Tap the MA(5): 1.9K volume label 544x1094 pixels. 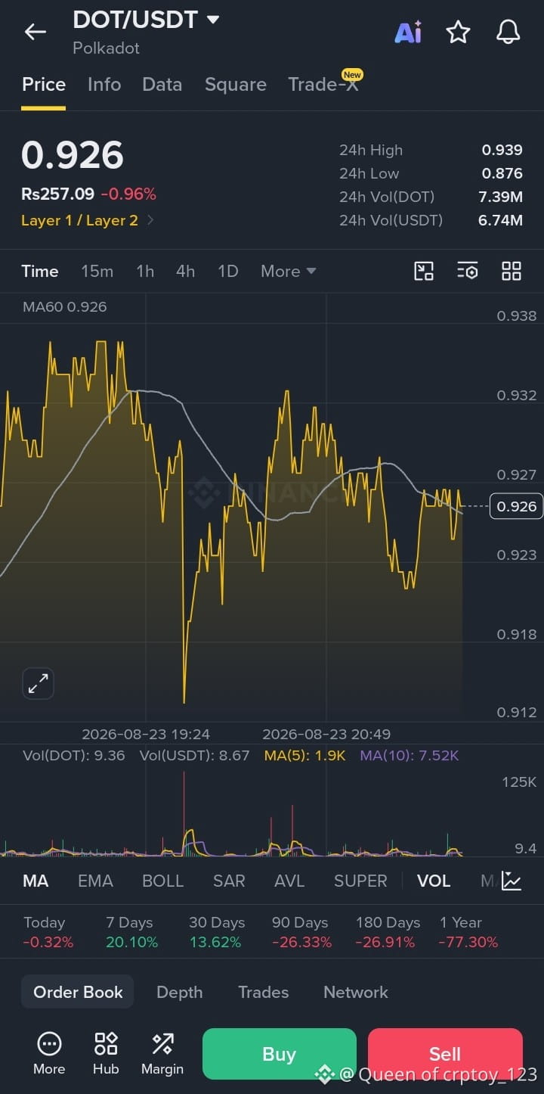[x=304, y=755]
